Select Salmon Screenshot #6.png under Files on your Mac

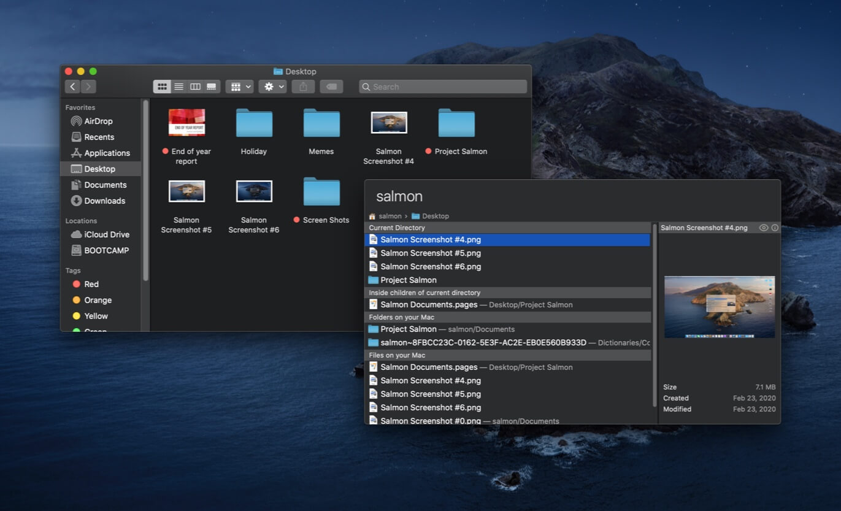(x=507, y=407)
